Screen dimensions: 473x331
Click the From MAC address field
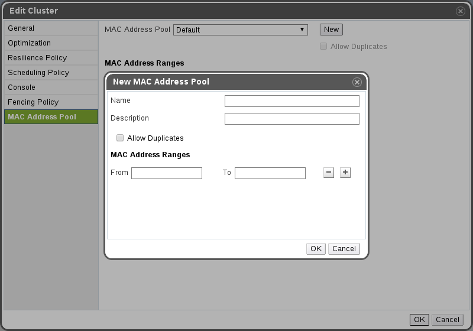coord(167,173)
